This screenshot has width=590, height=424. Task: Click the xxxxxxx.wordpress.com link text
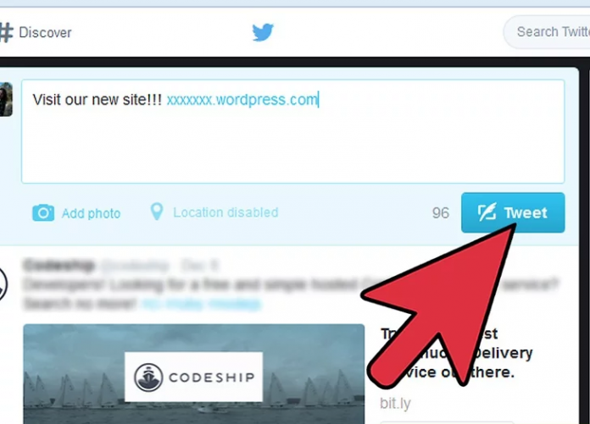[242, 100]
